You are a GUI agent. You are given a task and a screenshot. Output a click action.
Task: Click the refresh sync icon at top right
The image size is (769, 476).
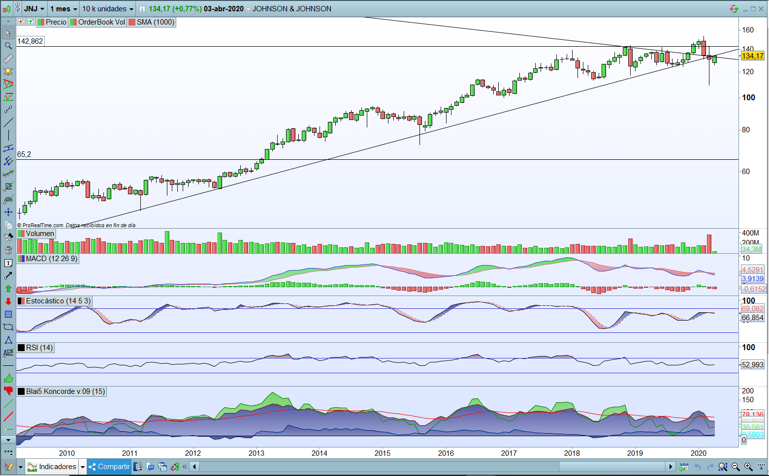coord(734,9)
